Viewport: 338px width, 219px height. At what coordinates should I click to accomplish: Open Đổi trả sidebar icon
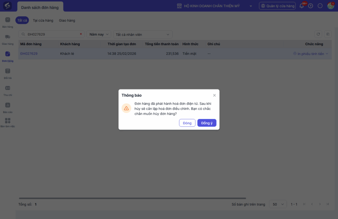[x=8, y=71]
